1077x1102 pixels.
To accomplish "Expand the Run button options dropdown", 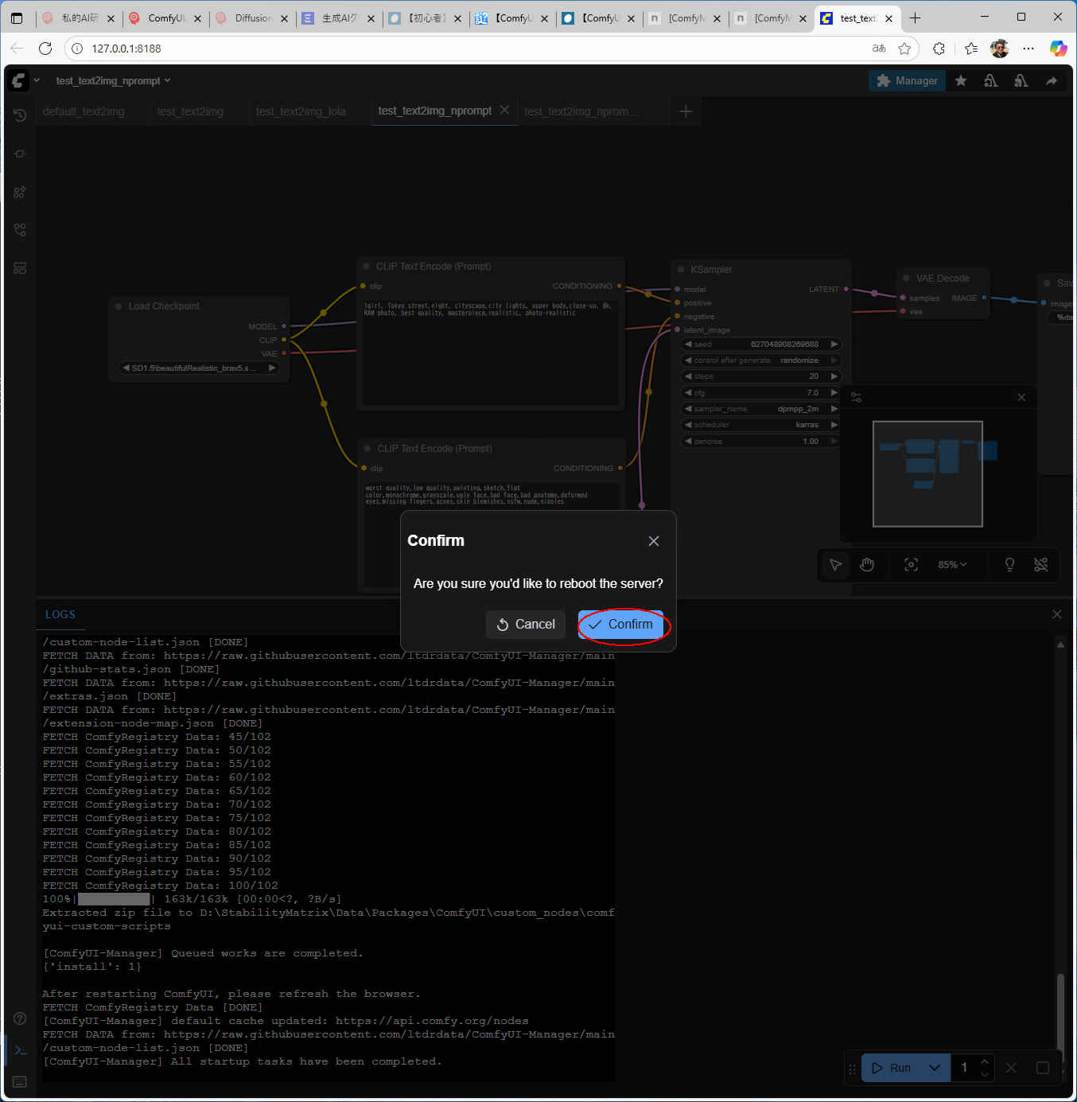I will click(x=935, y=1068).
